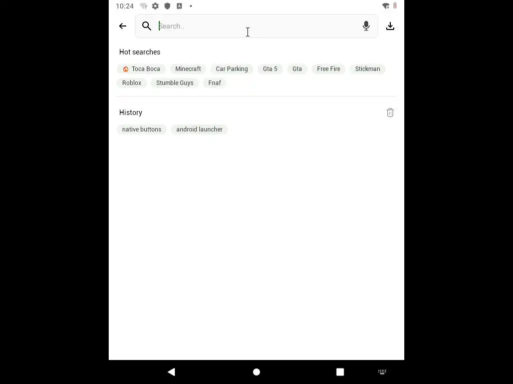The image size is (513, 384).
Task: Open recent apps square button
Action: (340, 372)
